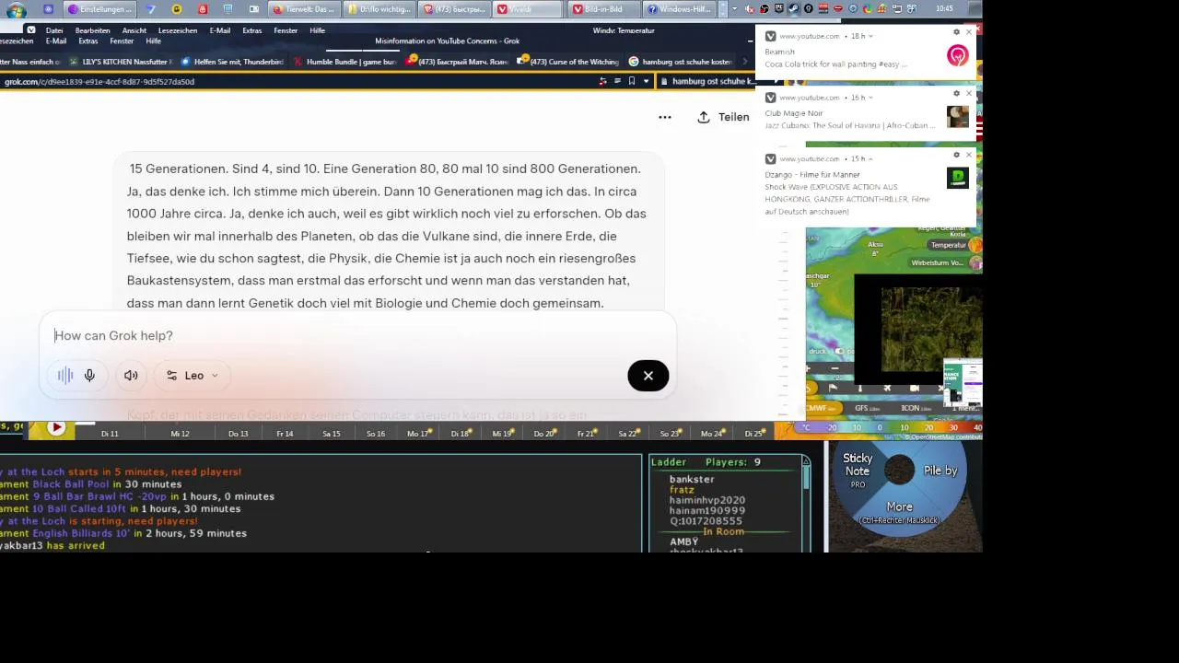Click the Vivaldi logo menu icon
Viewport: 1179px width, 663px height.
click(30, 30)
